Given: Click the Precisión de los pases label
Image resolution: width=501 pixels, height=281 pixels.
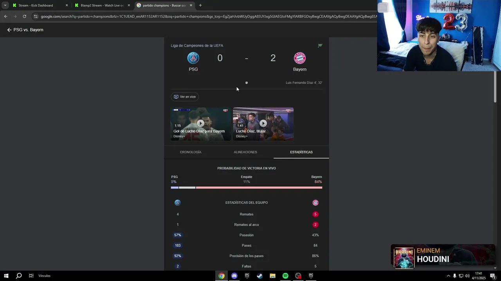Looking at the screenshot, I should 247,256.
